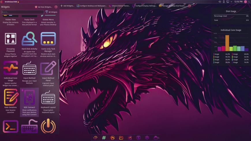Click the widget search field
251x141 pixels.
(x=23, y=12)
